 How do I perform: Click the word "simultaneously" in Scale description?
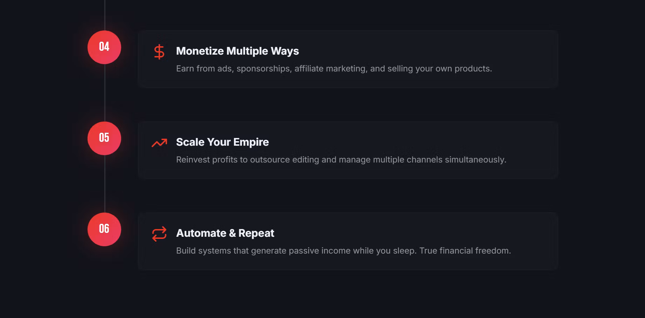pyautogui.click(x=475, y=160)
